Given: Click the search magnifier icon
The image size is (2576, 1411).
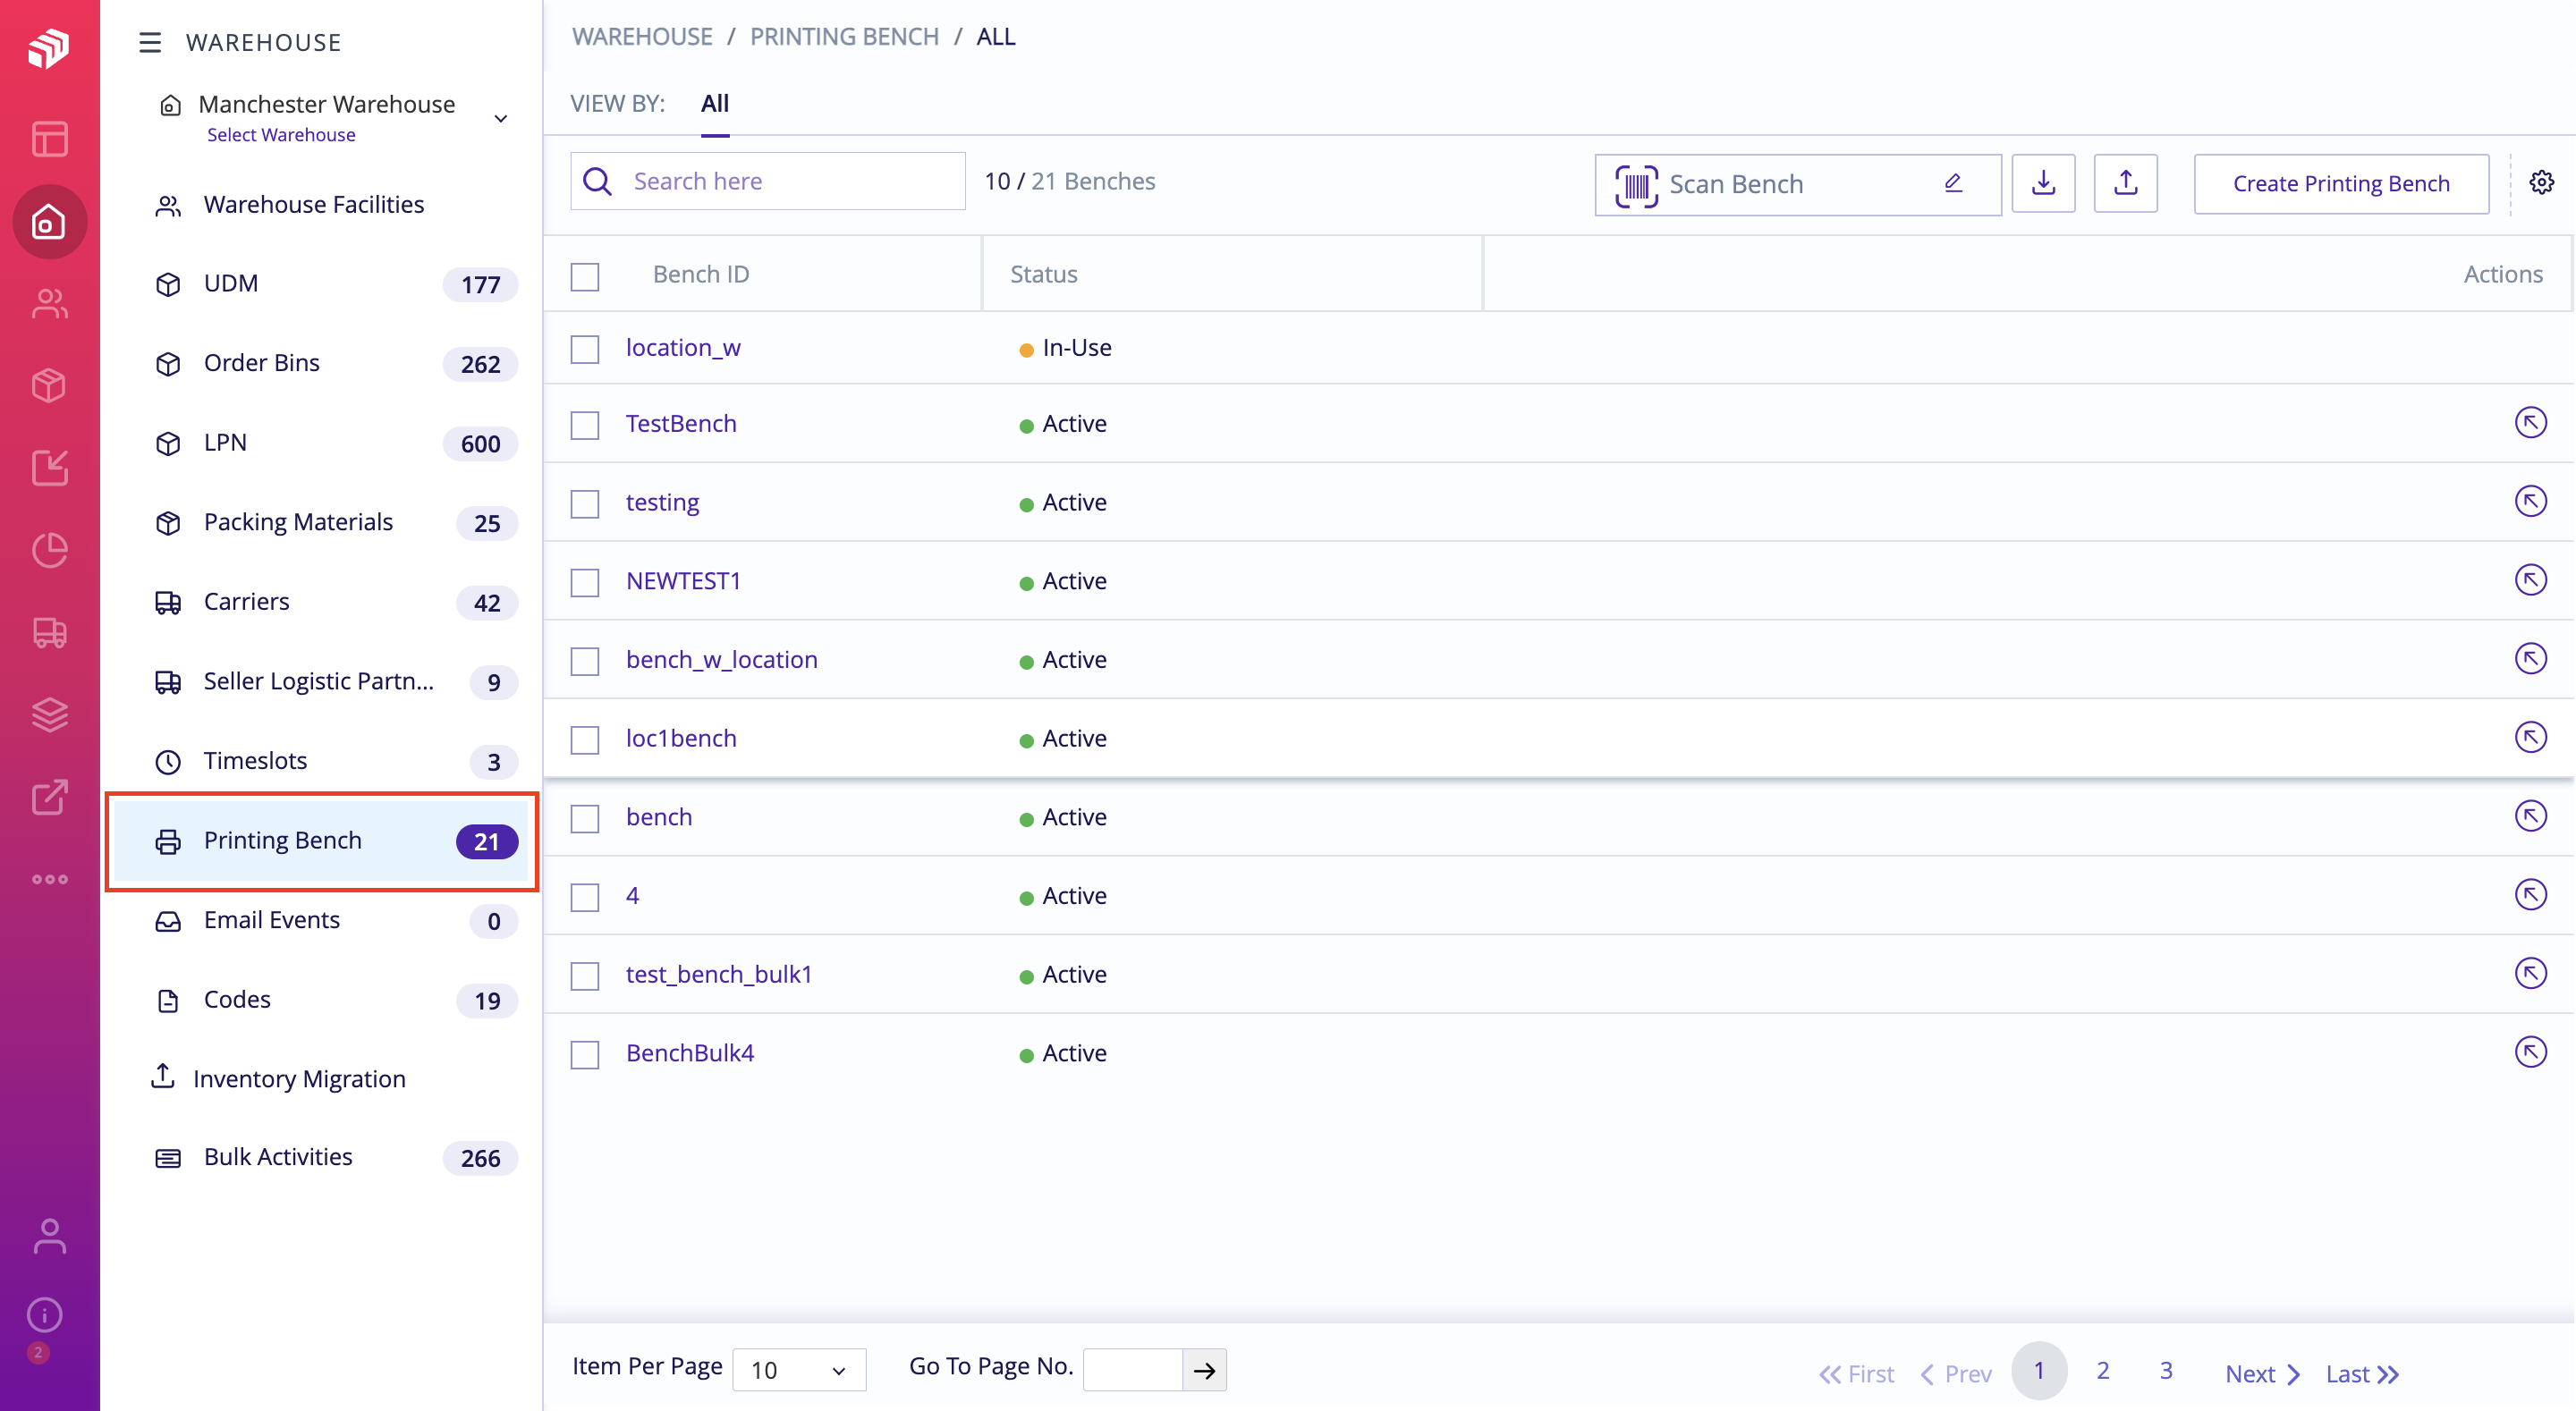Looking at the screenshot, I should [x=598, y=181].
